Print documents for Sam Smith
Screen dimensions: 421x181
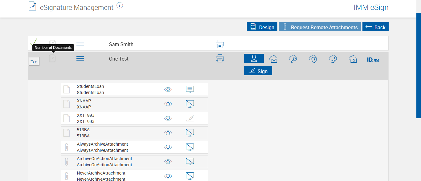(x=220, y=44)
